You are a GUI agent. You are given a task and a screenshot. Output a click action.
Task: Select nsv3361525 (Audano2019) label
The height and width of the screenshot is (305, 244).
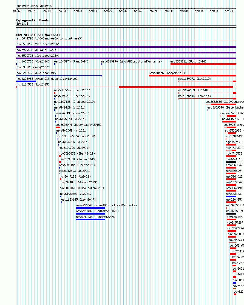tap(76, 136)
